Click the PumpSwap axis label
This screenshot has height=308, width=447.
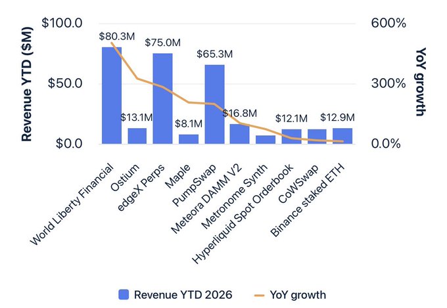pos(195,185)
